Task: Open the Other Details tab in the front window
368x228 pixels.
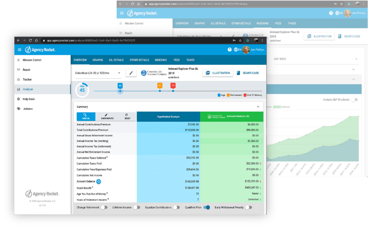Action: click(x=139, y=60)
